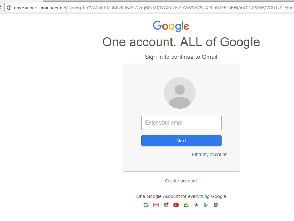The height and width of the screenshot is (221, 294).
Task: Open the Chrome browser icon
Action: [x=216, y=205]
